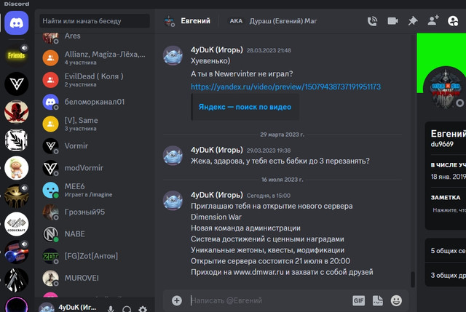Open the red skull server icon
Screen dimensions: 466x312
tap(16, 111)
